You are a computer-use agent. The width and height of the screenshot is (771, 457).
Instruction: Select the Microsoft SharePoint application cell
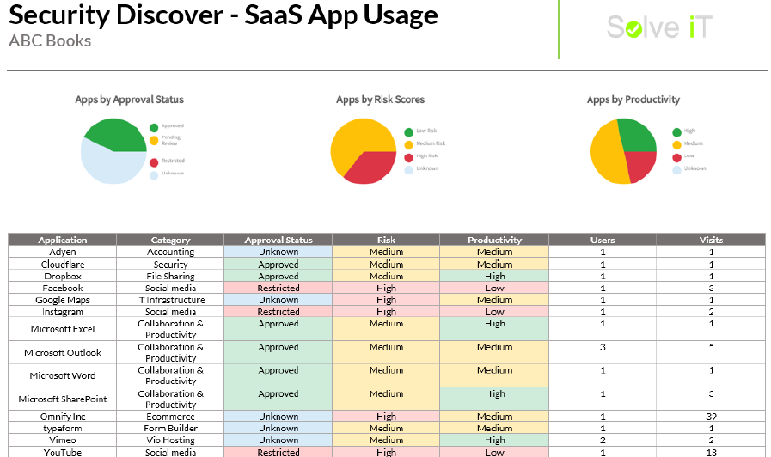pos(63,399)
